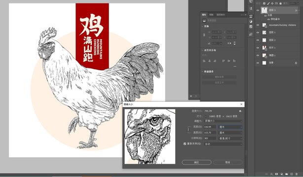Toggle visibility of the background layer
This screenshot has width=303, height=177.
[258, 63]
